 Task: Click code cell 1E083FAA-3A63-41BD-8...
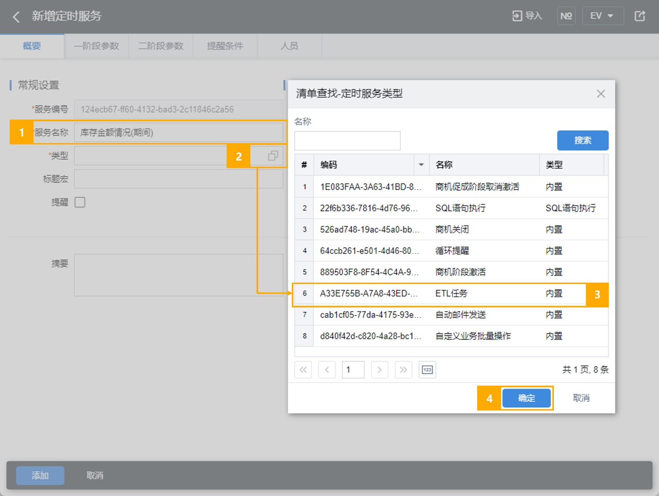371,187
